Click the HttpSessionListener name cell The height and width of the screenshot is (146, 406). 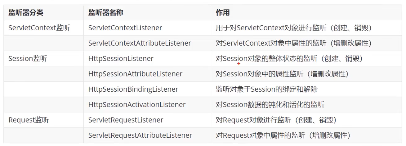point(121,59)
